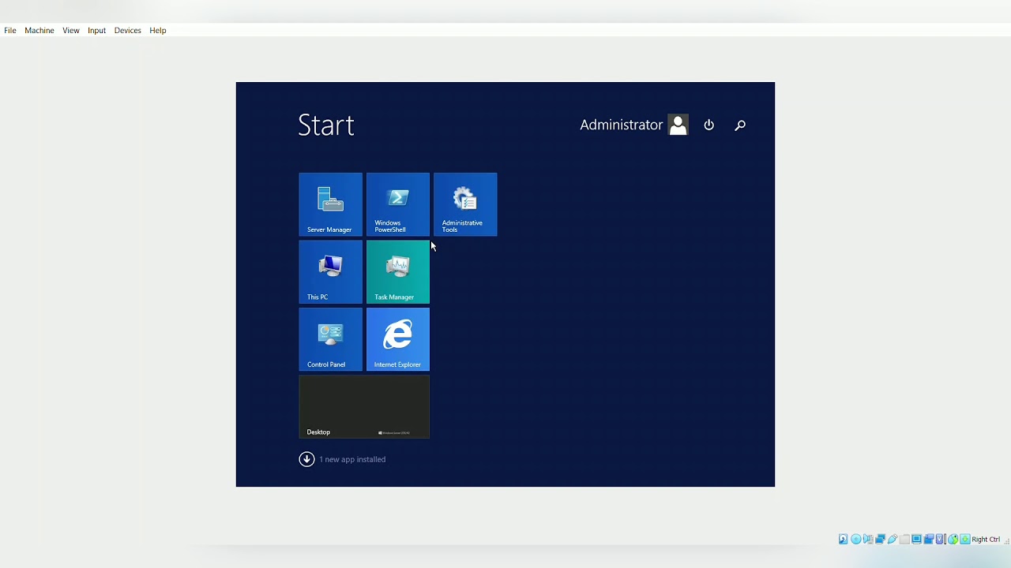
Task: Click the Right Ctrl host key label
Action: click(x=986, y=540)
